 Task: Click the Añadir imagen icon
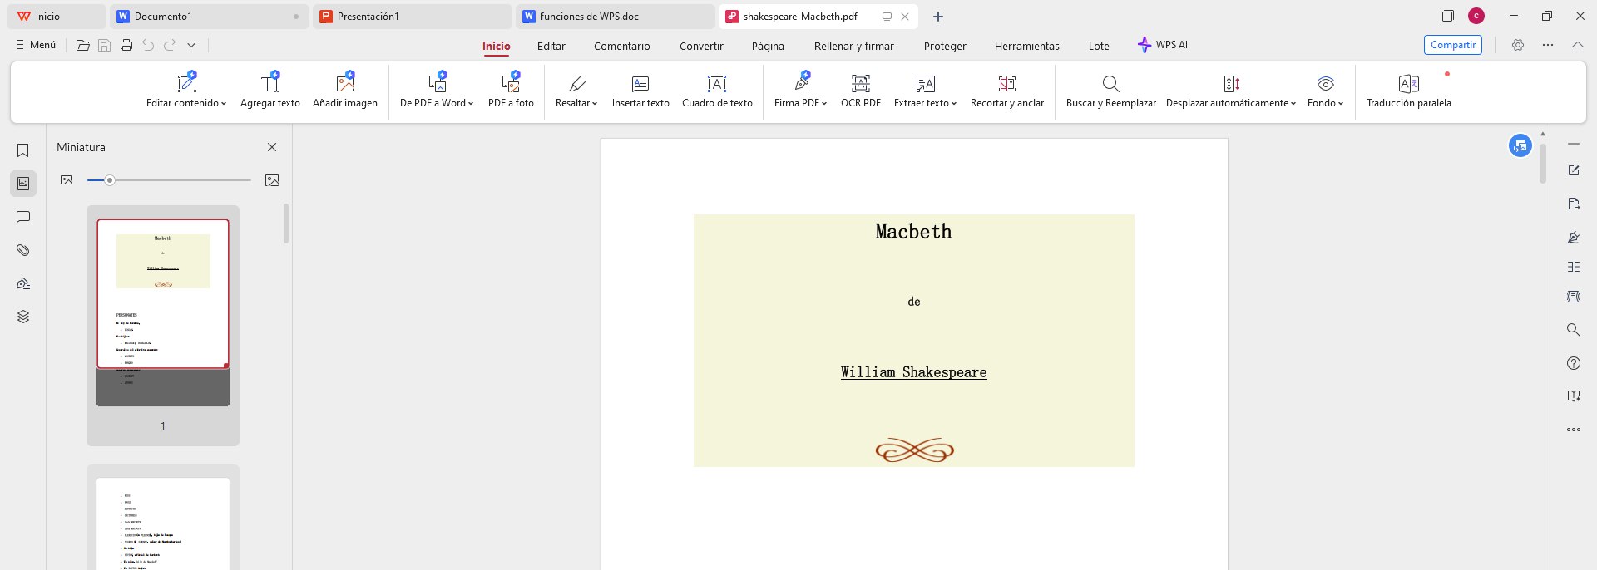coord(345,84)
